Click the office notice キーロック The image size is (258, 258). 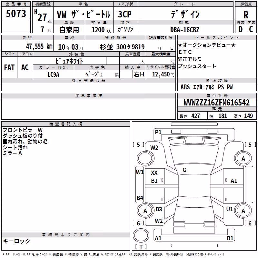tap(16, 241)
